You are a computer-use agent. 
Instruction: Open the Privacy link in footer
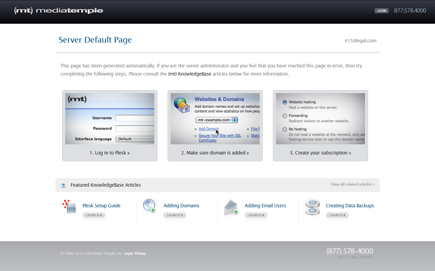pos(140,253)
